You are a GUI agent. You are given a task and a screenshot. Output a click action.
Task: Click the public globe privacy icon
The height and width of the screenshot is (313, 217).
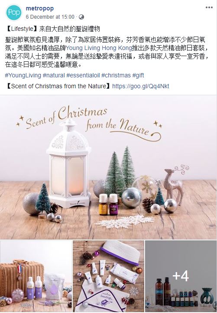(x=81, y=17)
